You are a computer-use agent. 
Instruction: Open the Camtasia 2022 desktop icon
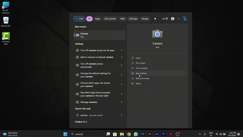tap(6, 38)
